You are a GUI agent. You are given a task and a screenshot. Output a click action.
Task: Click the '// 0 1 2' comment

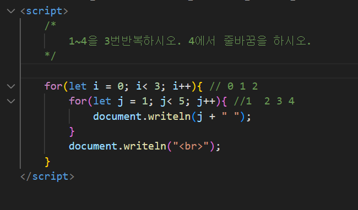(234, 86)
